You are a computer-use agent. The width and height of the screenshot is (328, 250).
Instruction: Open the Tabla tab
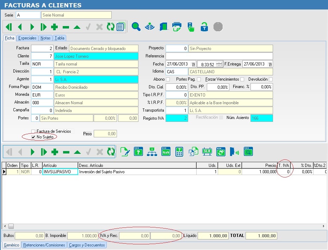(60, 38)
